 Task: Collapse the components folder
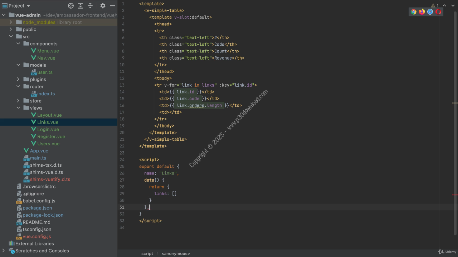(18, 44)
